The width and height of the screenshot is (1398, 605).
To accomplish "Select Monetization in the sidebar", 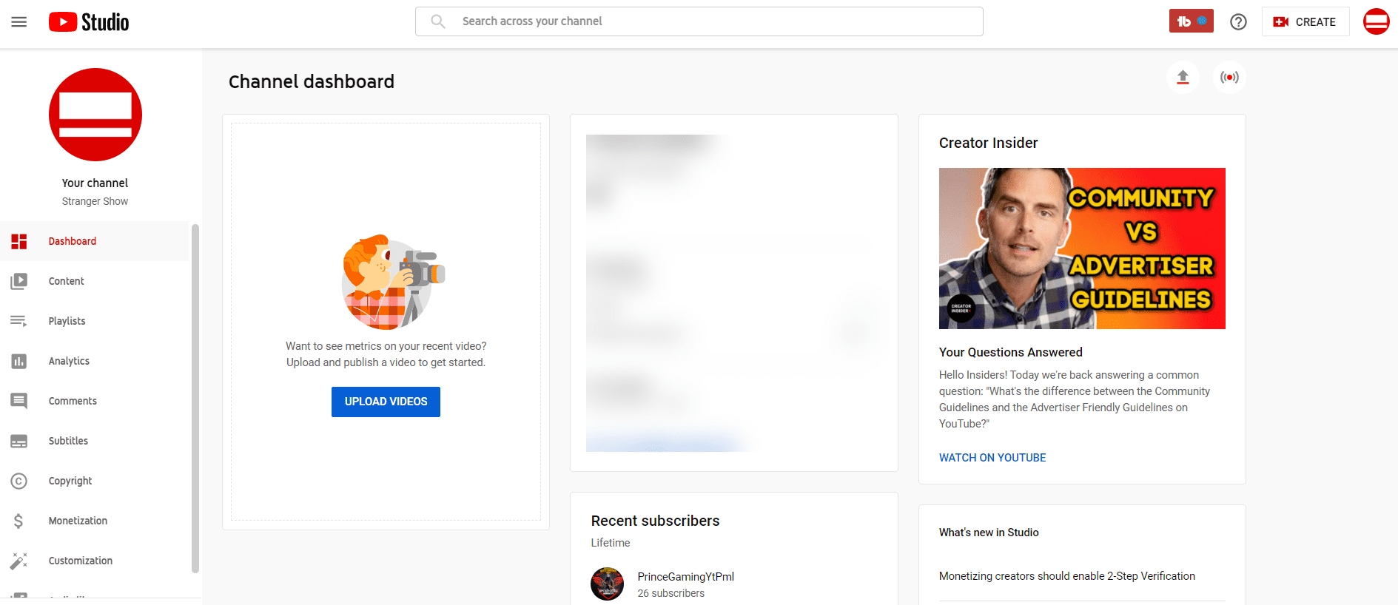I will 78,521.
